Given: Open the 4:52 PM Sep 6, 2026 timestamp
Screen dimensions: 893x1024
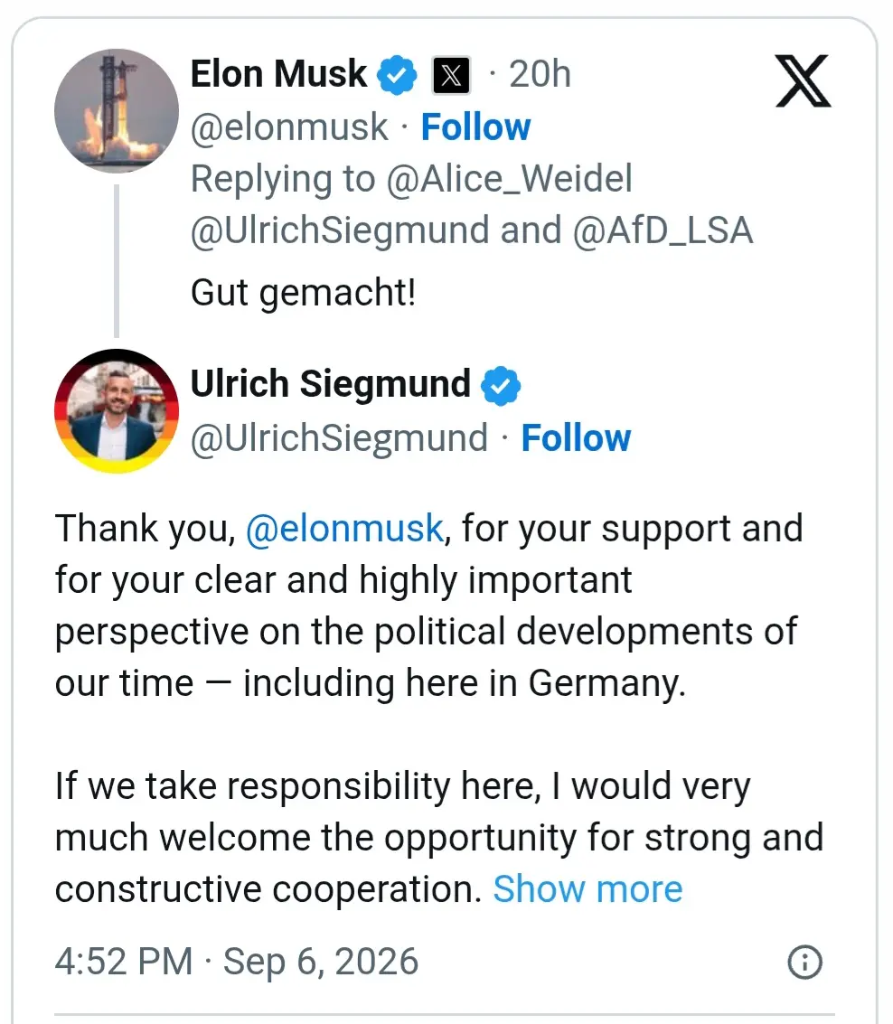Looking at the screenshot, I should pyautogui.click(x=237, y=962).
